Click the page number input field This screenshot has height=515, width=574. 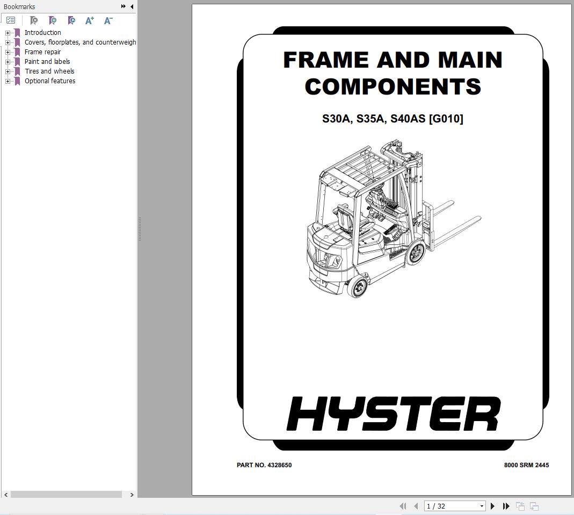(452, 506)
